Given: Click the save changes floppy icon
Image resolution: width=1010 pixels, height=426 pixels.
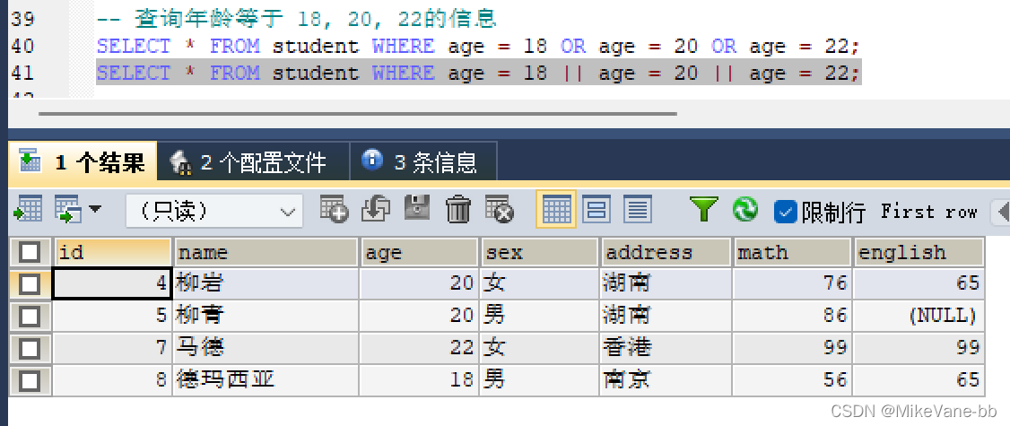Looking at the screenshot, I should [417, 210].
